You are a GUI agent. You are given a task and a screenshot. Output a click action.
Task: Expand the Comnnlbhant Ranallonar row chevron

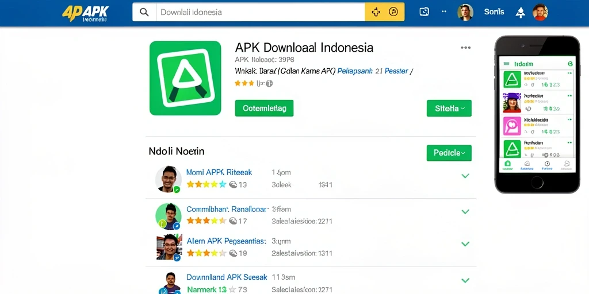tap(465, 212)
